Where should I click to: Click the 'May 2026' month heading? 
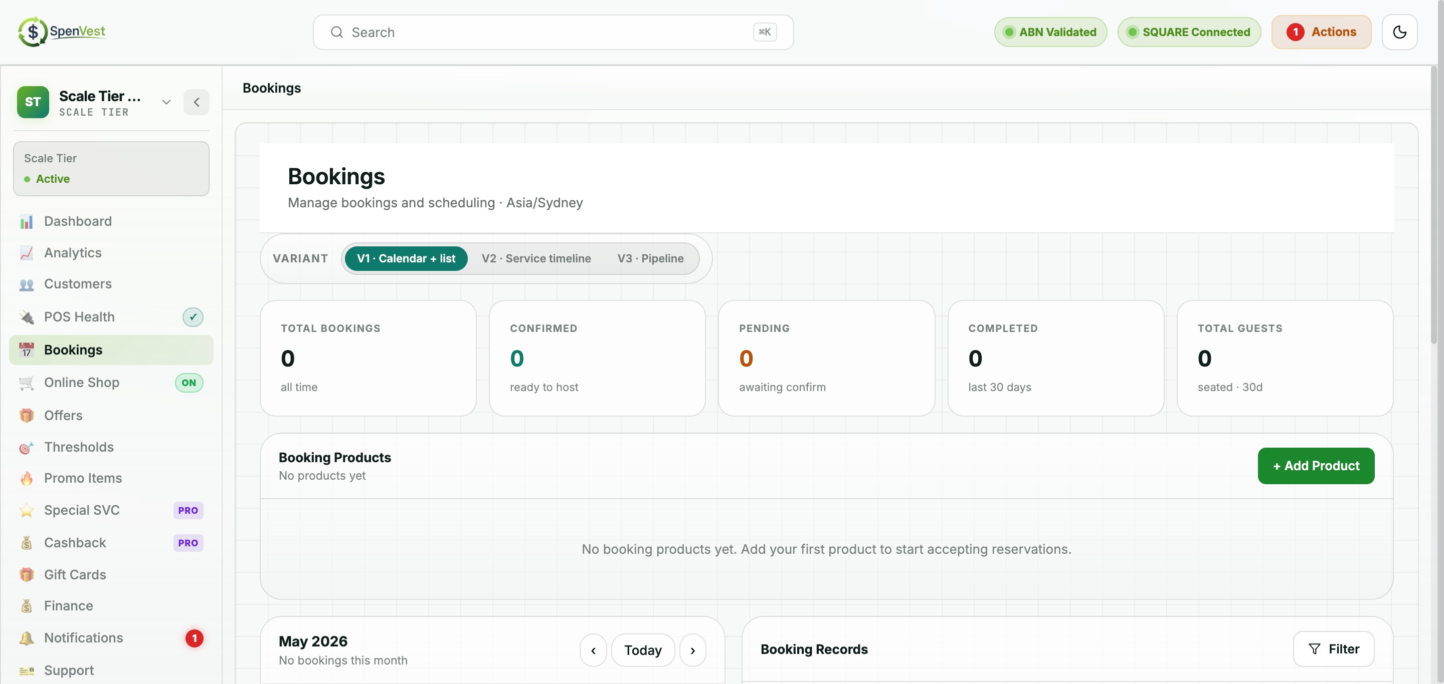[x=313, y=641]
